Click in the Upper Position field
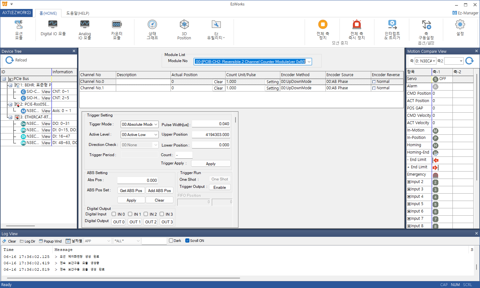The height and width of the screenshot is (288, 480). 211,135
